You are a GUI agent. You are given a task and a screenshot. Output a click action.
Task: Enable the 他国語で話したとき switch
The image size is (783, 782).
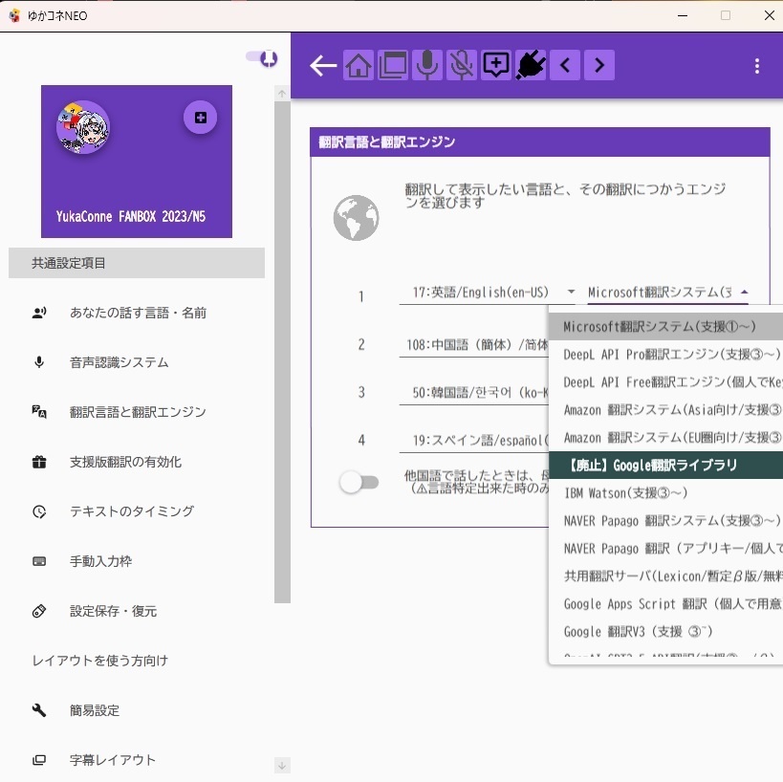coord(359,482)
